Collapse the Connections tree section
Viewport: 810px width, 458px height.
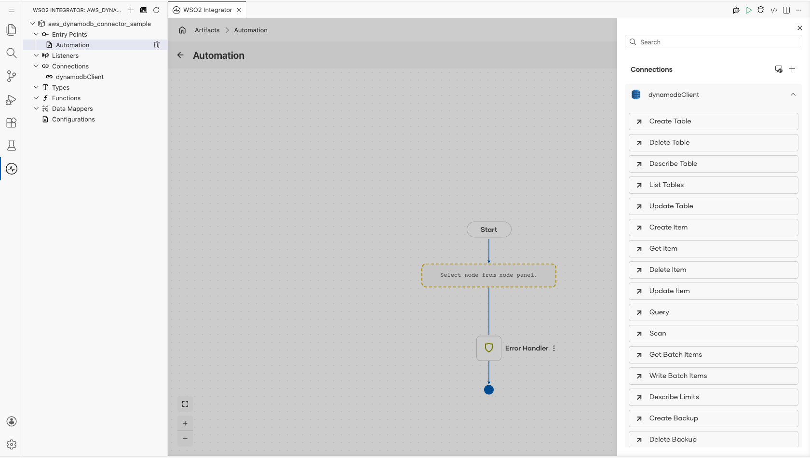click(x=36, y=66)
